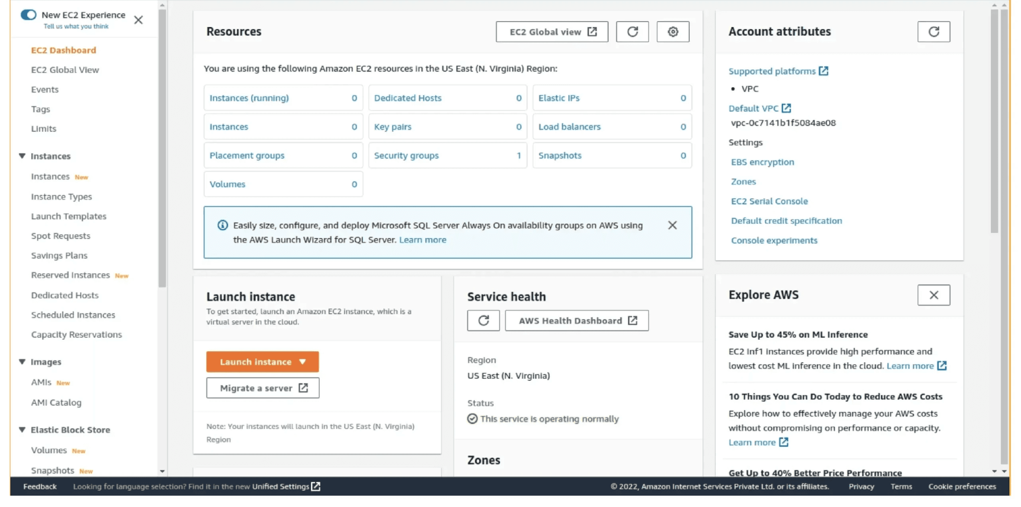The width and height of the screenshot is (1021, 507).
Task: Refresh the Resources panel
Action: [x=632, y=32]
